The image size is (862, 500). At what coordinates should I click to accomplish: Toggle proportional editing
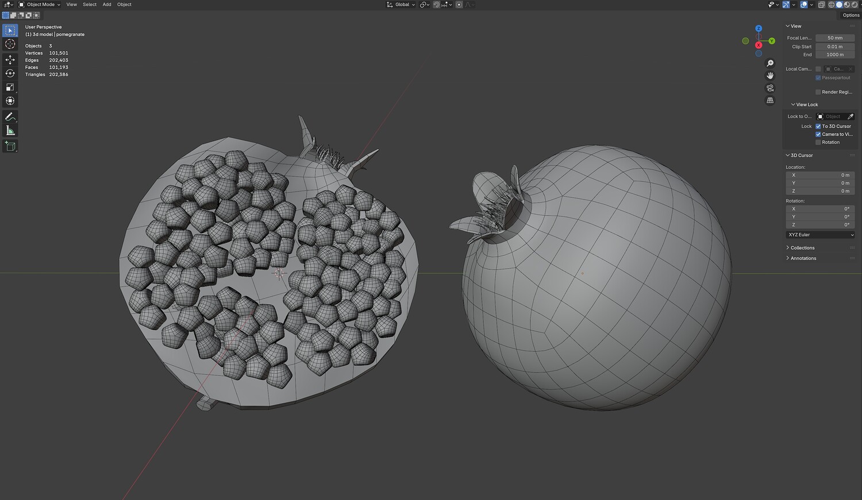point(459,5)
